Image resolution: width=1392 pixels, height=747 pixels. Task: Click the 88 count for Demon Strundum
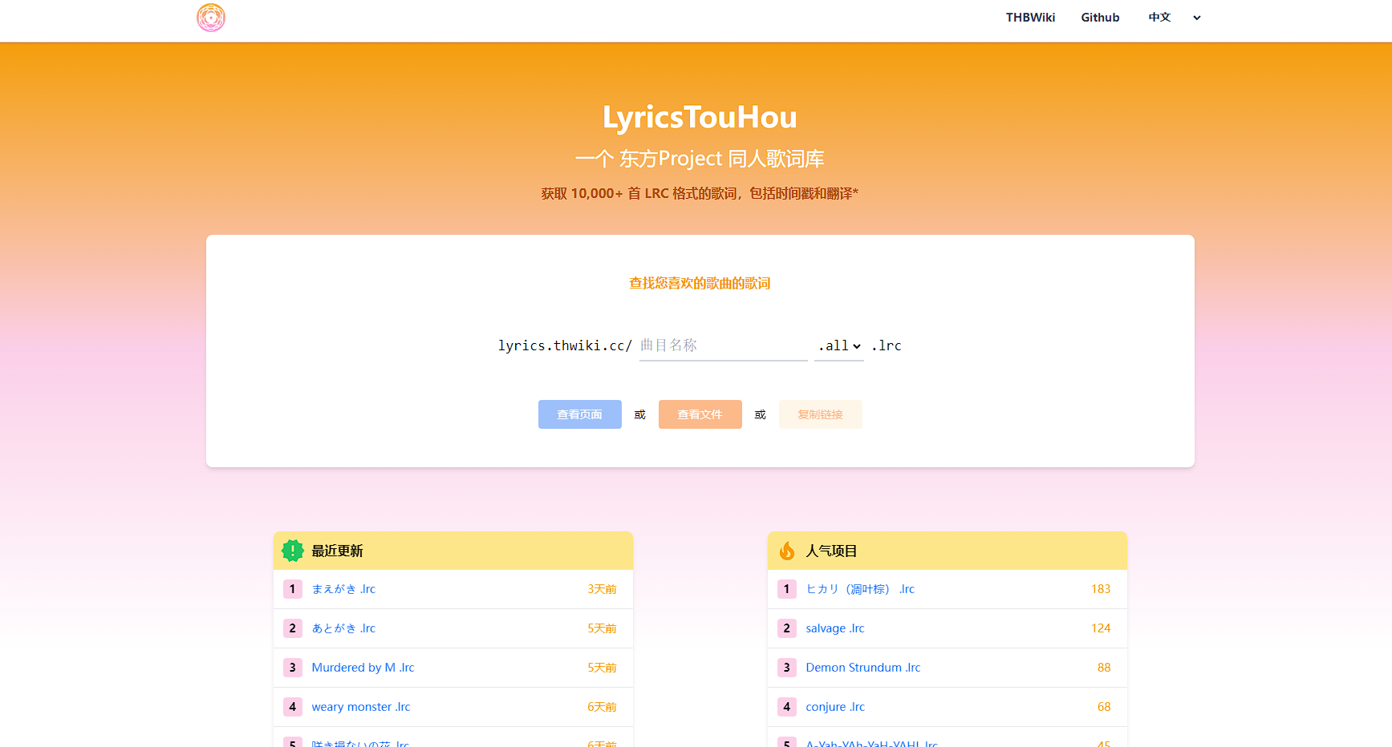(x=1104, y=668)
